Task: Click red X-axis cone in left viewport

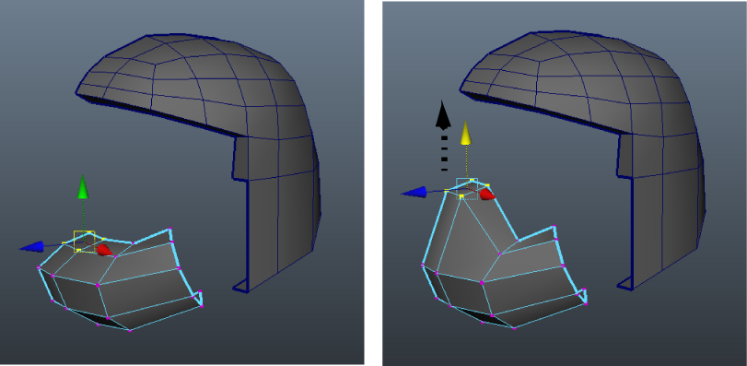Action: click(x=104, y=250)
